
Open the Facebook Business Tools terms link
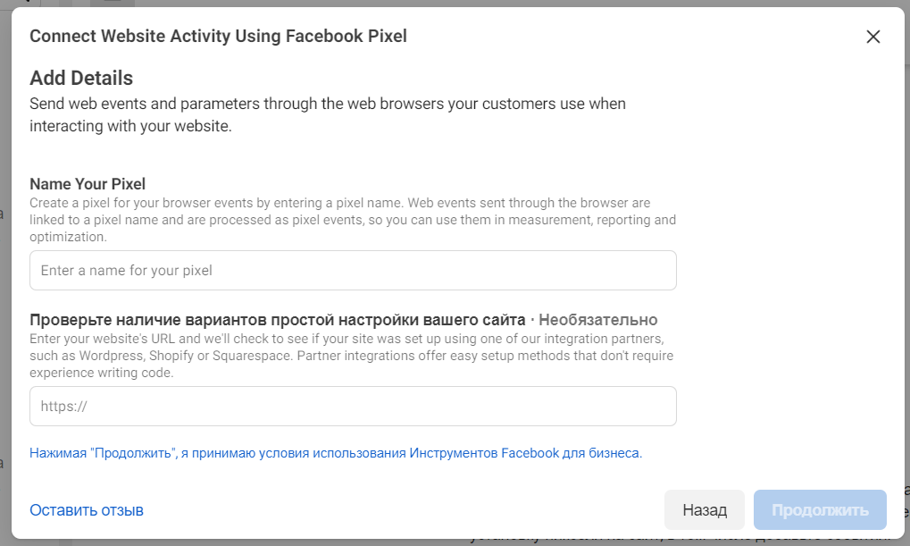[x=525, y=453]
